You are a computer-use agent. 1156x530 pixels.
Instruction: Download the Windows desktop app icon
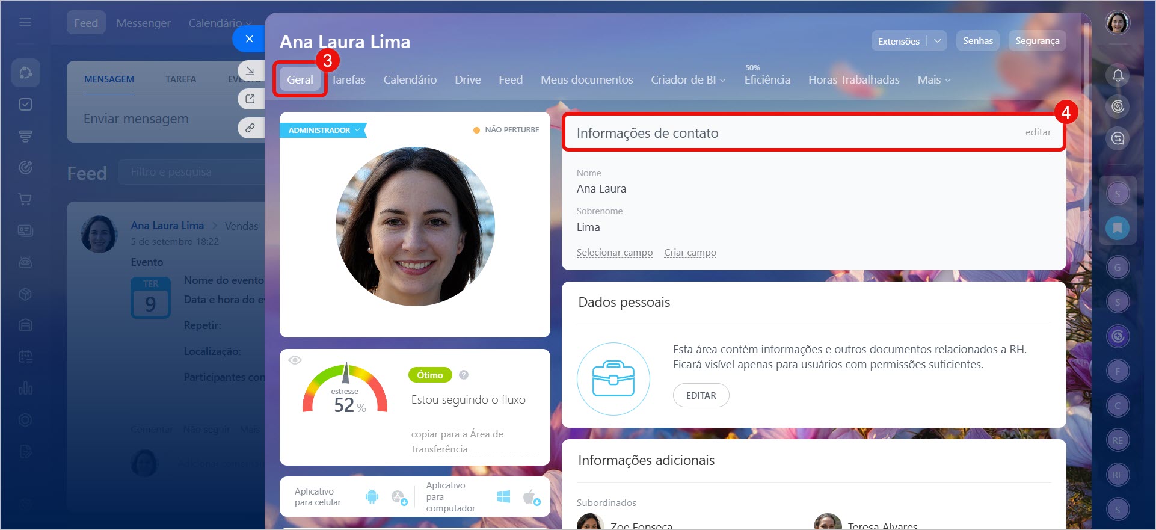503,497
